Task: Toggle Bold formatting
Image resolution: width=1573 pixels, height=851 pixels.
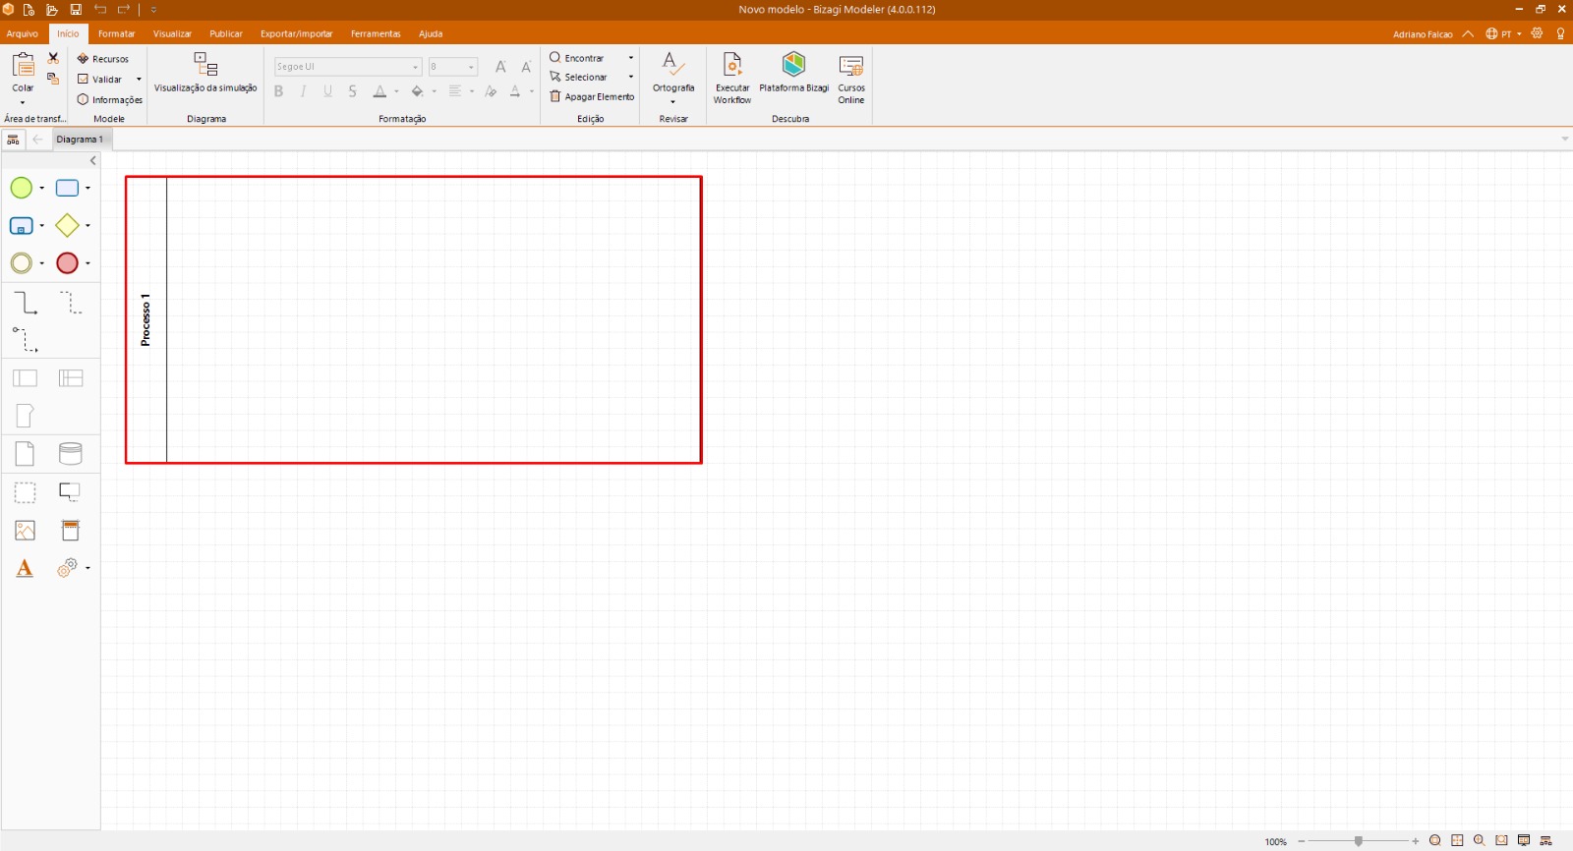Action: (278, 91)
